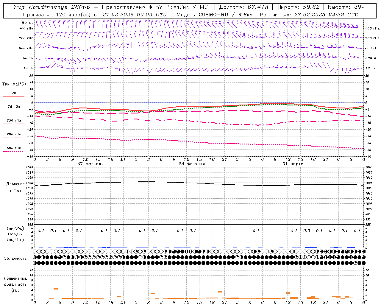The width and height of the screenshot is (381, 305).
Task: Click the Прогноз на 120 часа(ов) text
Action: coord(57,15)
